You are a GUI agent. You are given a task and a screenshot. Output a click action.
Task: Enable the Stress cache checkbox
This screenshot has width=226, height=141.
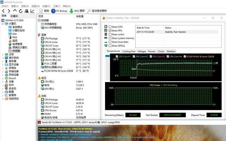pyautogui.click(x=110, y=34)
